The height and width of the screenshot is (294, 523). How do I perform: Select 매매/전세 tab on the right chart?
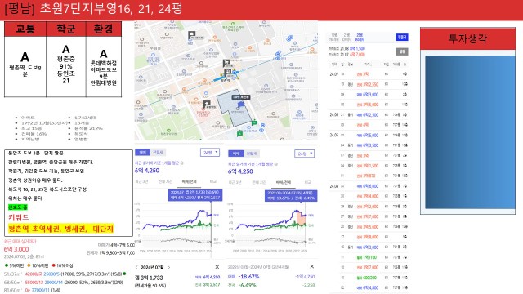(284, 182)
